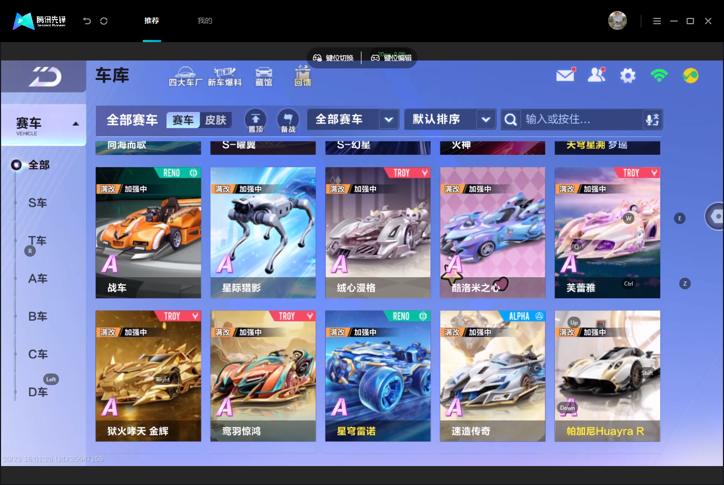Select the 星际猎影 car card
Image resolution: width=724 pixels, height=485 pixels.
tap(263, 233)
